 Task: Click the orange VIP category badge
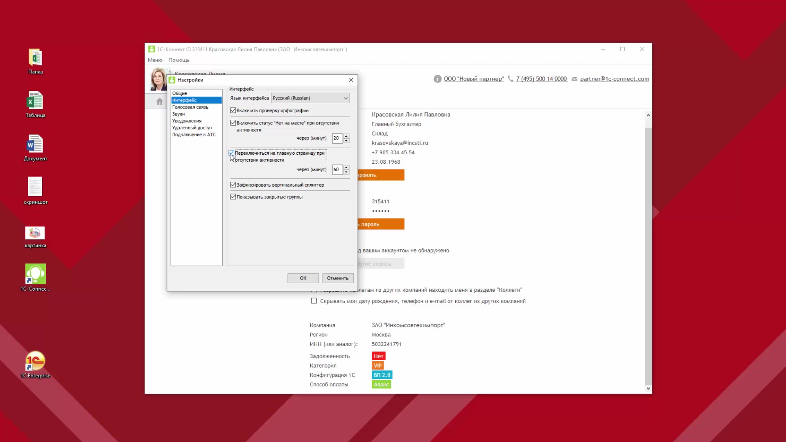coord(377,365)
